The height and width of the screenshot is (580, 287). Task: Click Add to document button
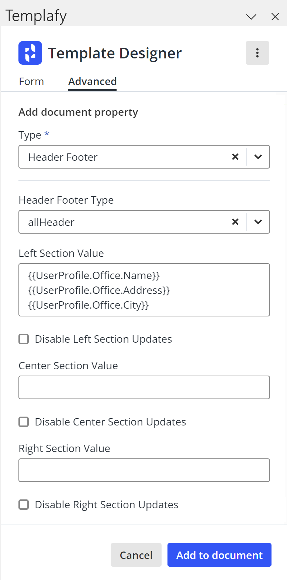[219, 555]
